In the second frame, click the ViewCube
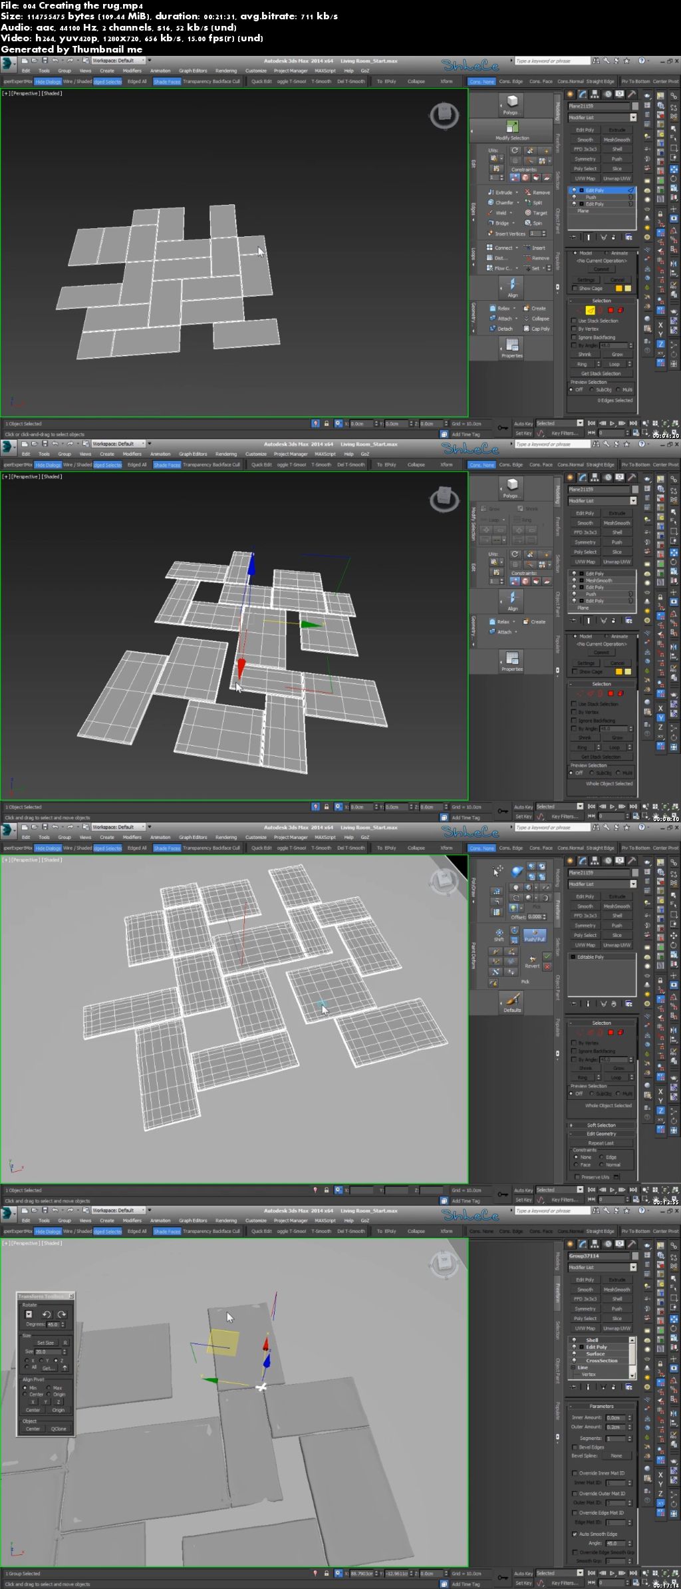681x1589 pixels. 444,498
